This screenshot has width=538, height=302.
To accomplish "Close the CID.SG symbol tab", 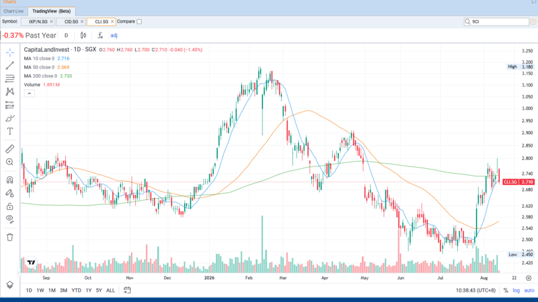I will [x=82, y=21].
